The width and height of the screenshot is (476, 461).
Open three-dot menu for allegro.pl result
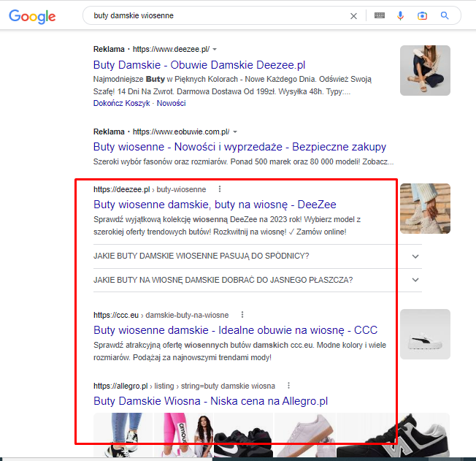pos(288,385)
